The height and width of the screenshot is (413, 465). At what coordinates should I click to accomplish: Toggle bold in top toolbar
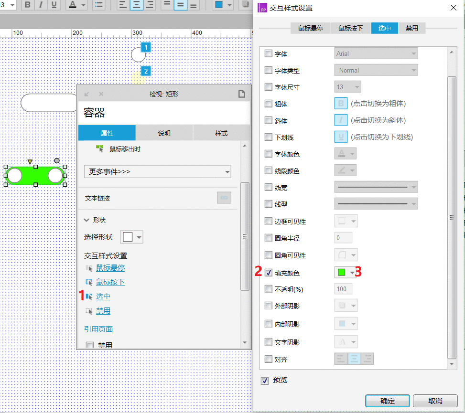point(27,5)
